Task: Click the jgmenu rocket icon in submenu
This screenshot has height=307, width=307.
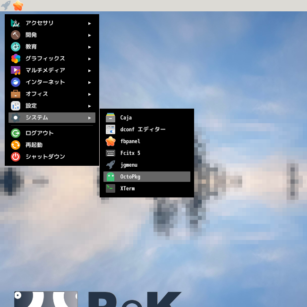Action: [x=111, y=165]
